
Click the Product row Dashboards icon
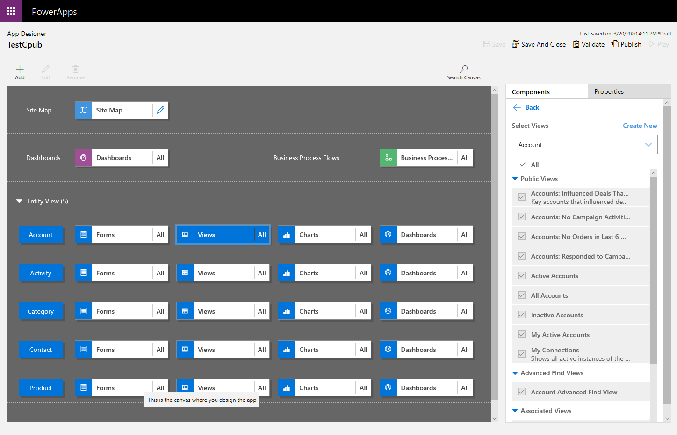coord(389,388)
